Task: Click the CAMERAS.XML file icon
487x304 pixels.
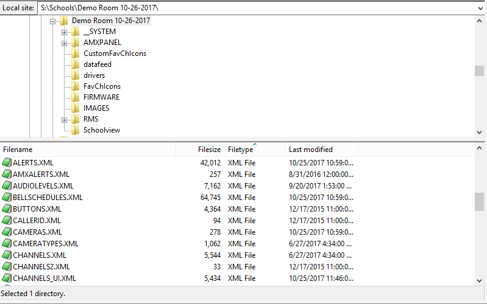Action: tap(7, 232)
